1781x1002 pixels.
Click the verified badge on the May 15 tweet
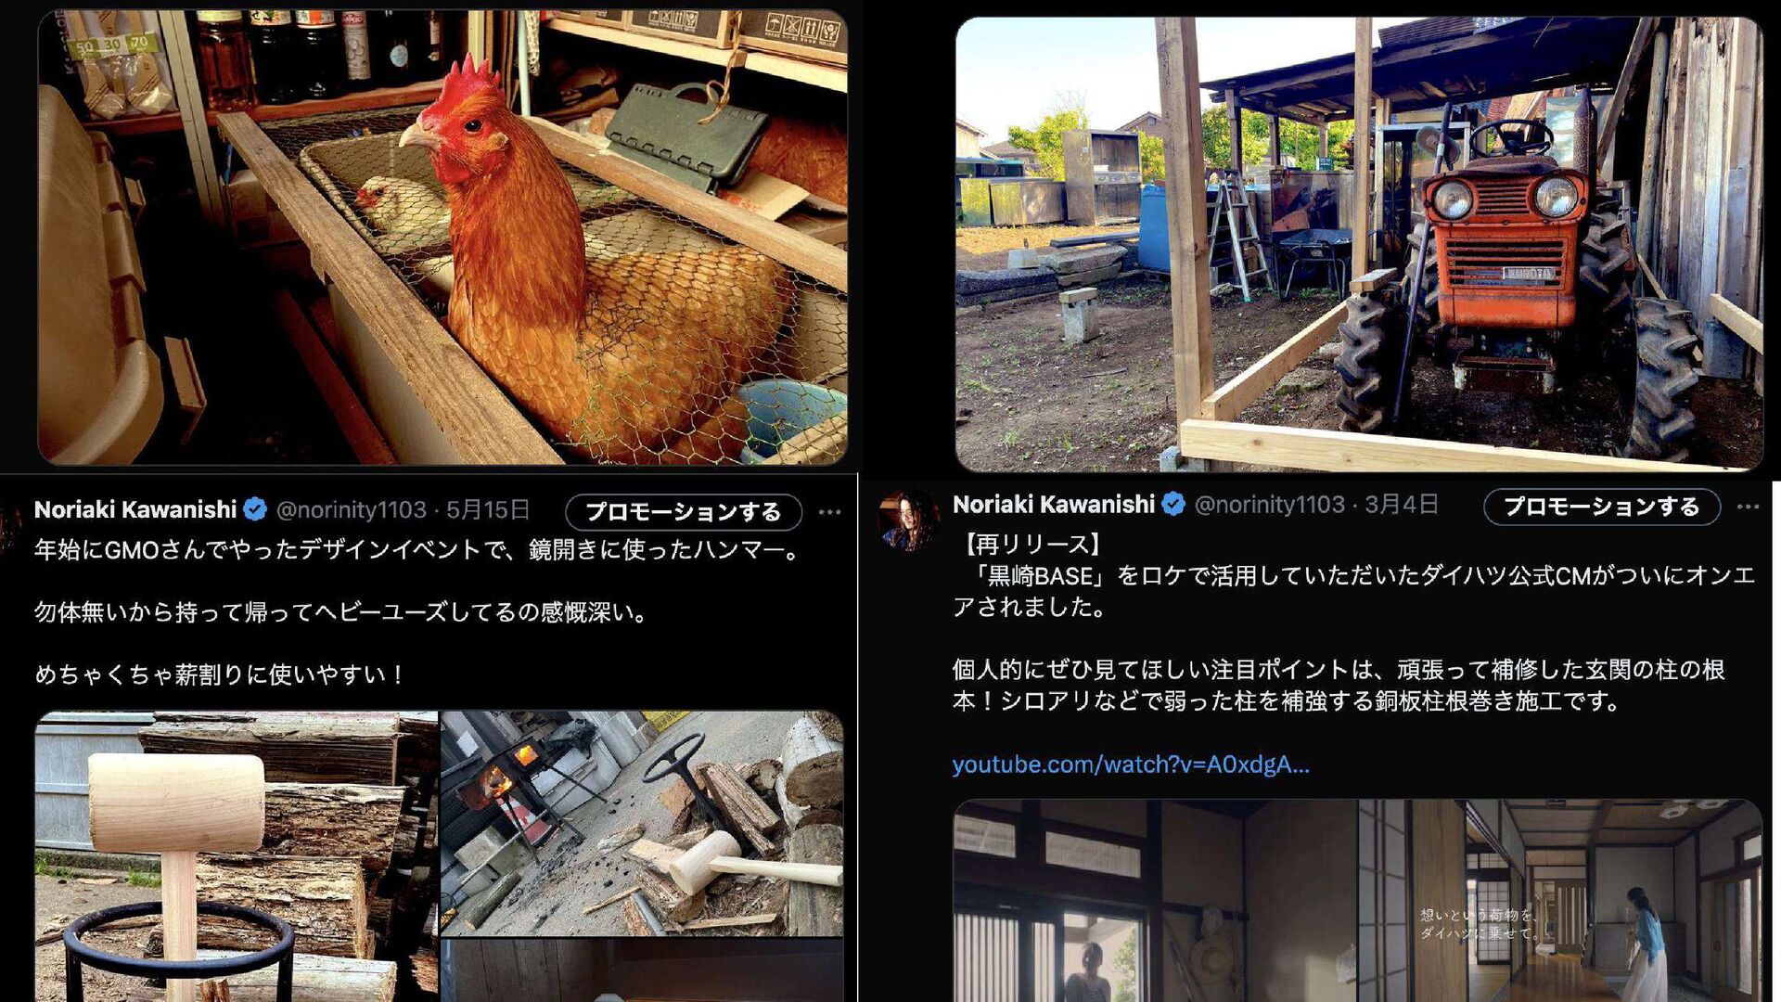click(x=255, y=509)
